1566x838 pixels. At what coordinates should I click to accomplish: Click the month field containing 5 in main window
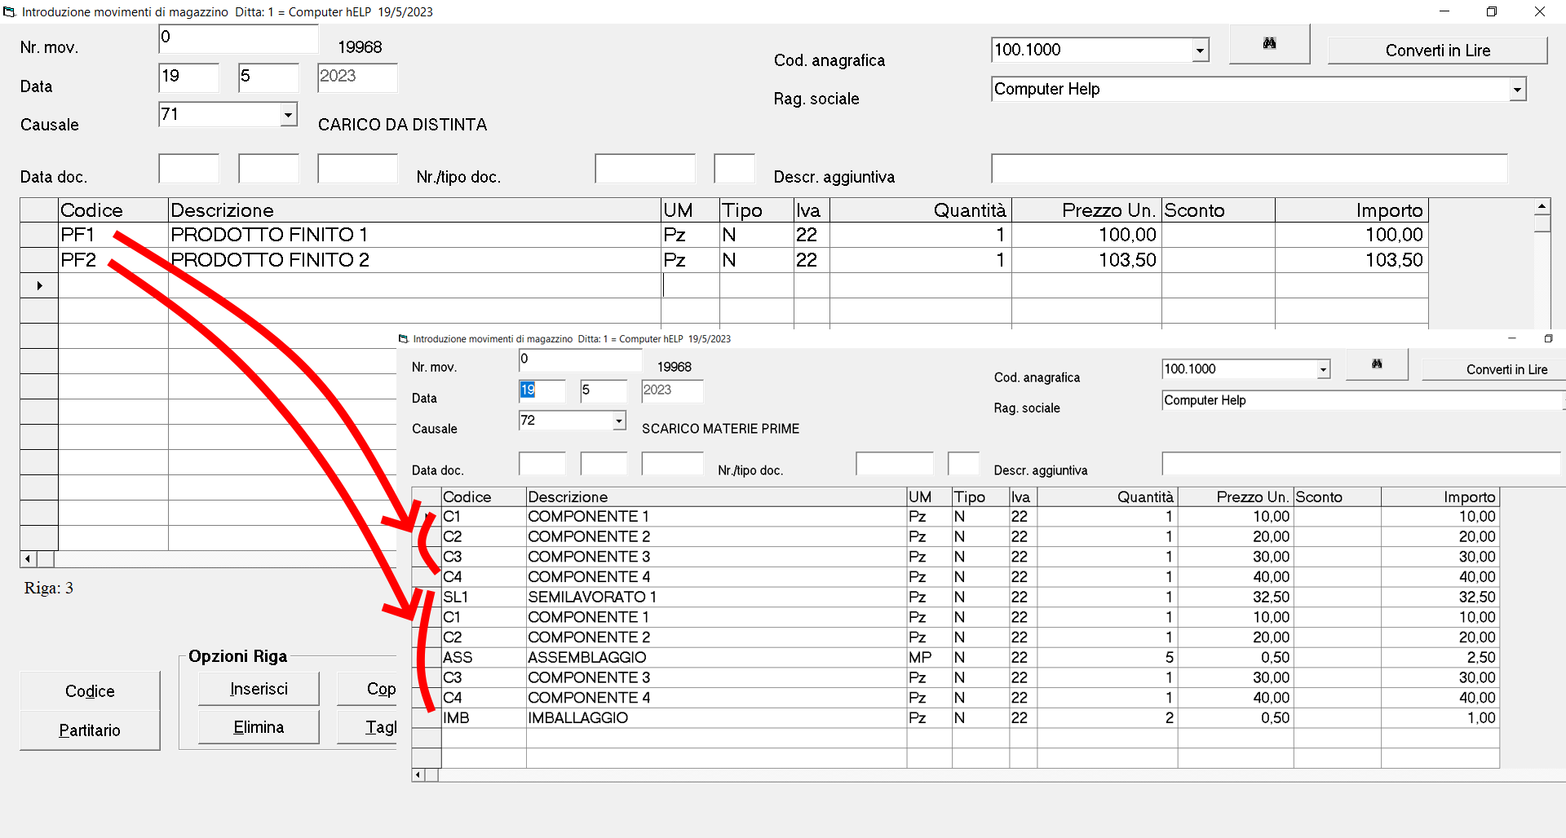pos(268,77)
